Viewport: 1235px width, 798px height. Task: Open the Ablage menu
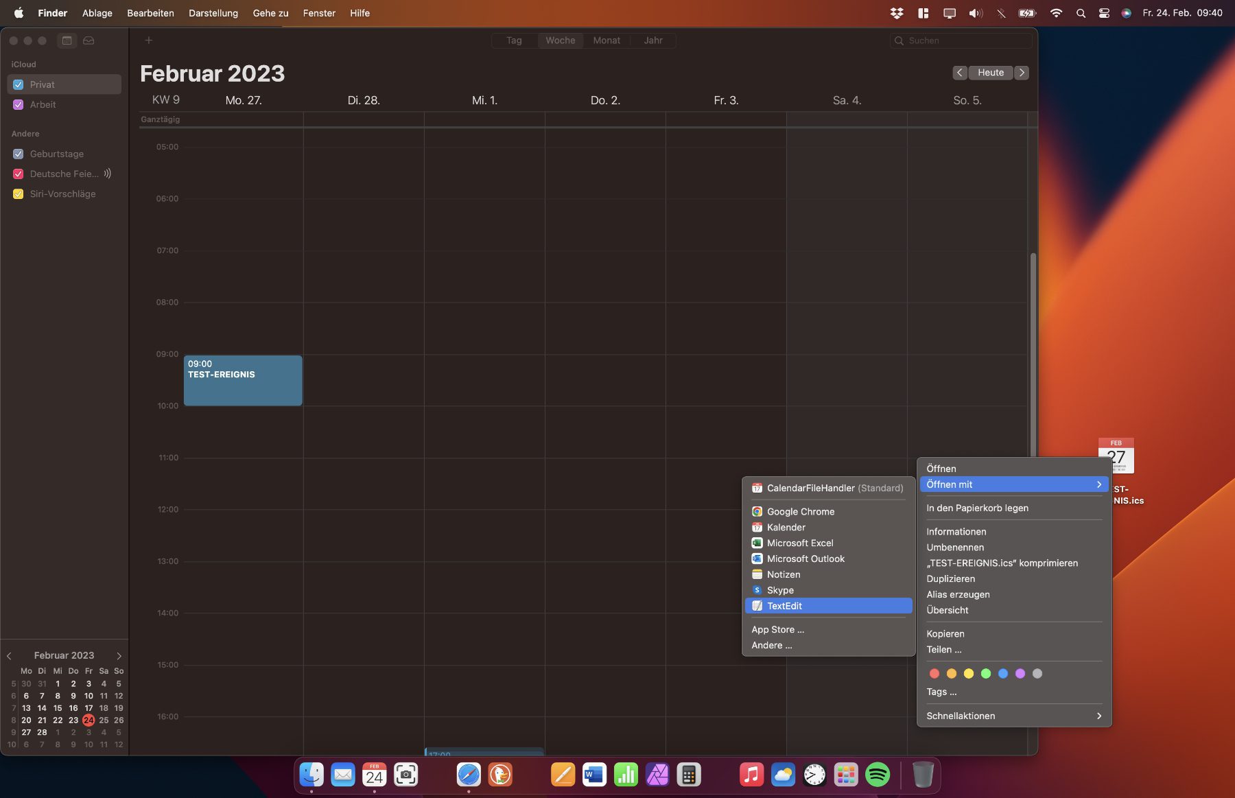pyautogui.click(x=97, y=13)
